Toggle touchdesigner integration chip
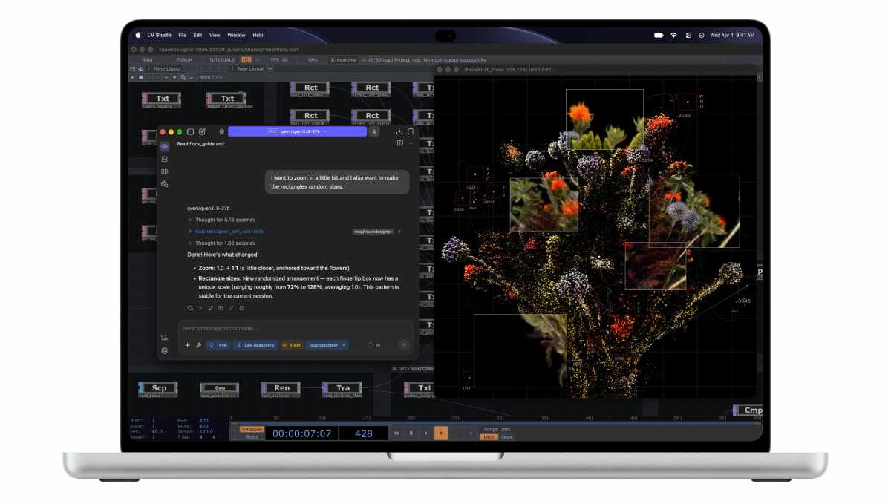Screen dimensions: 891x501 [x=327, y=345]
